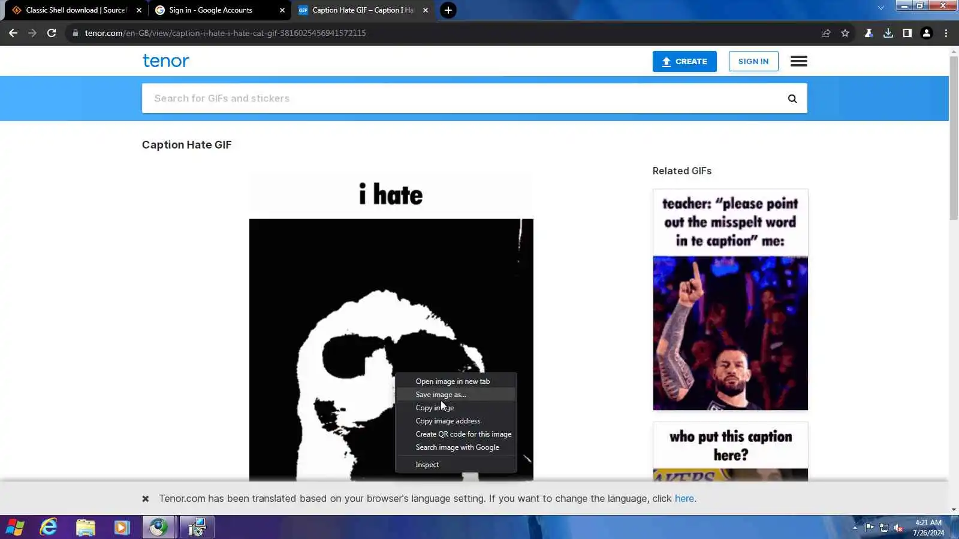959x539 pixels.
Task: Open the Chrome profile avatar
Action: click(927, 33)
